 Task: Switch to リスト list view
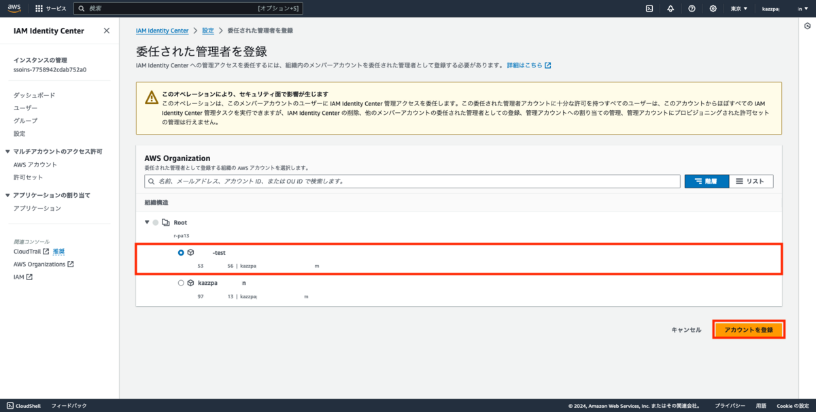(x=751, y=182)
